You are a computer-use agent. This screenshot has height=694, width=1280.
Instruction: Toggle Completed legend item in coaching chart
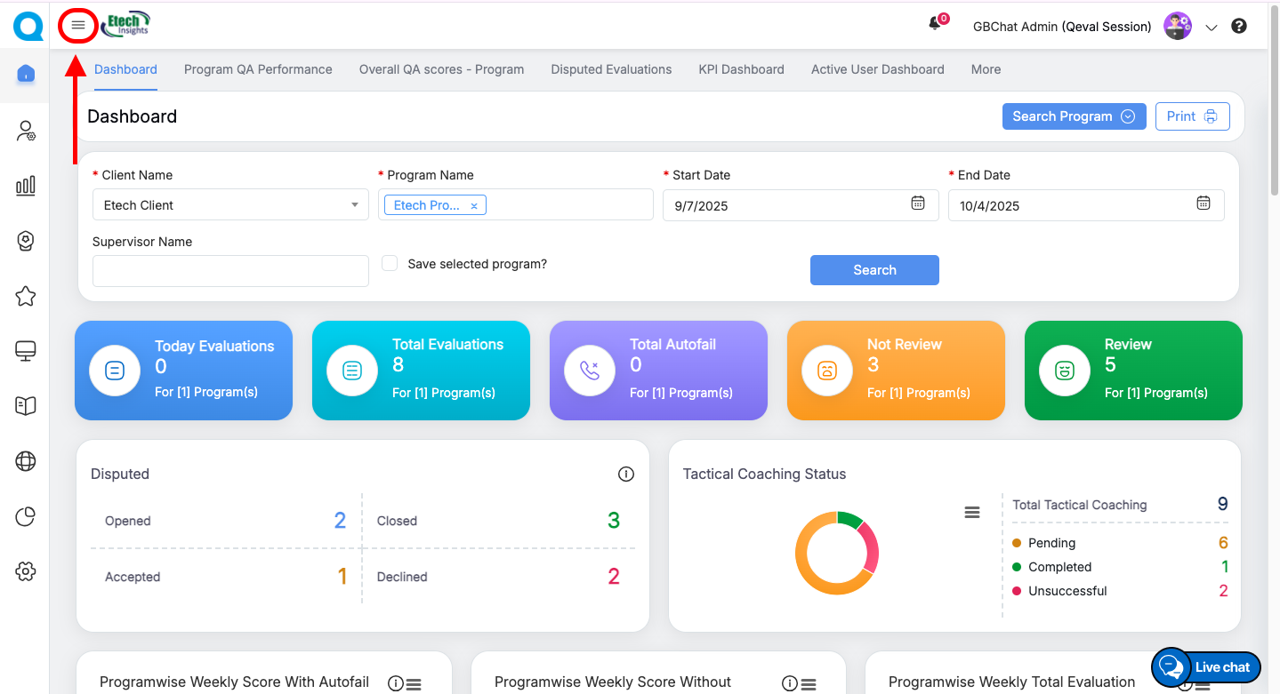pyautogui.click(x=1059, y=567)
